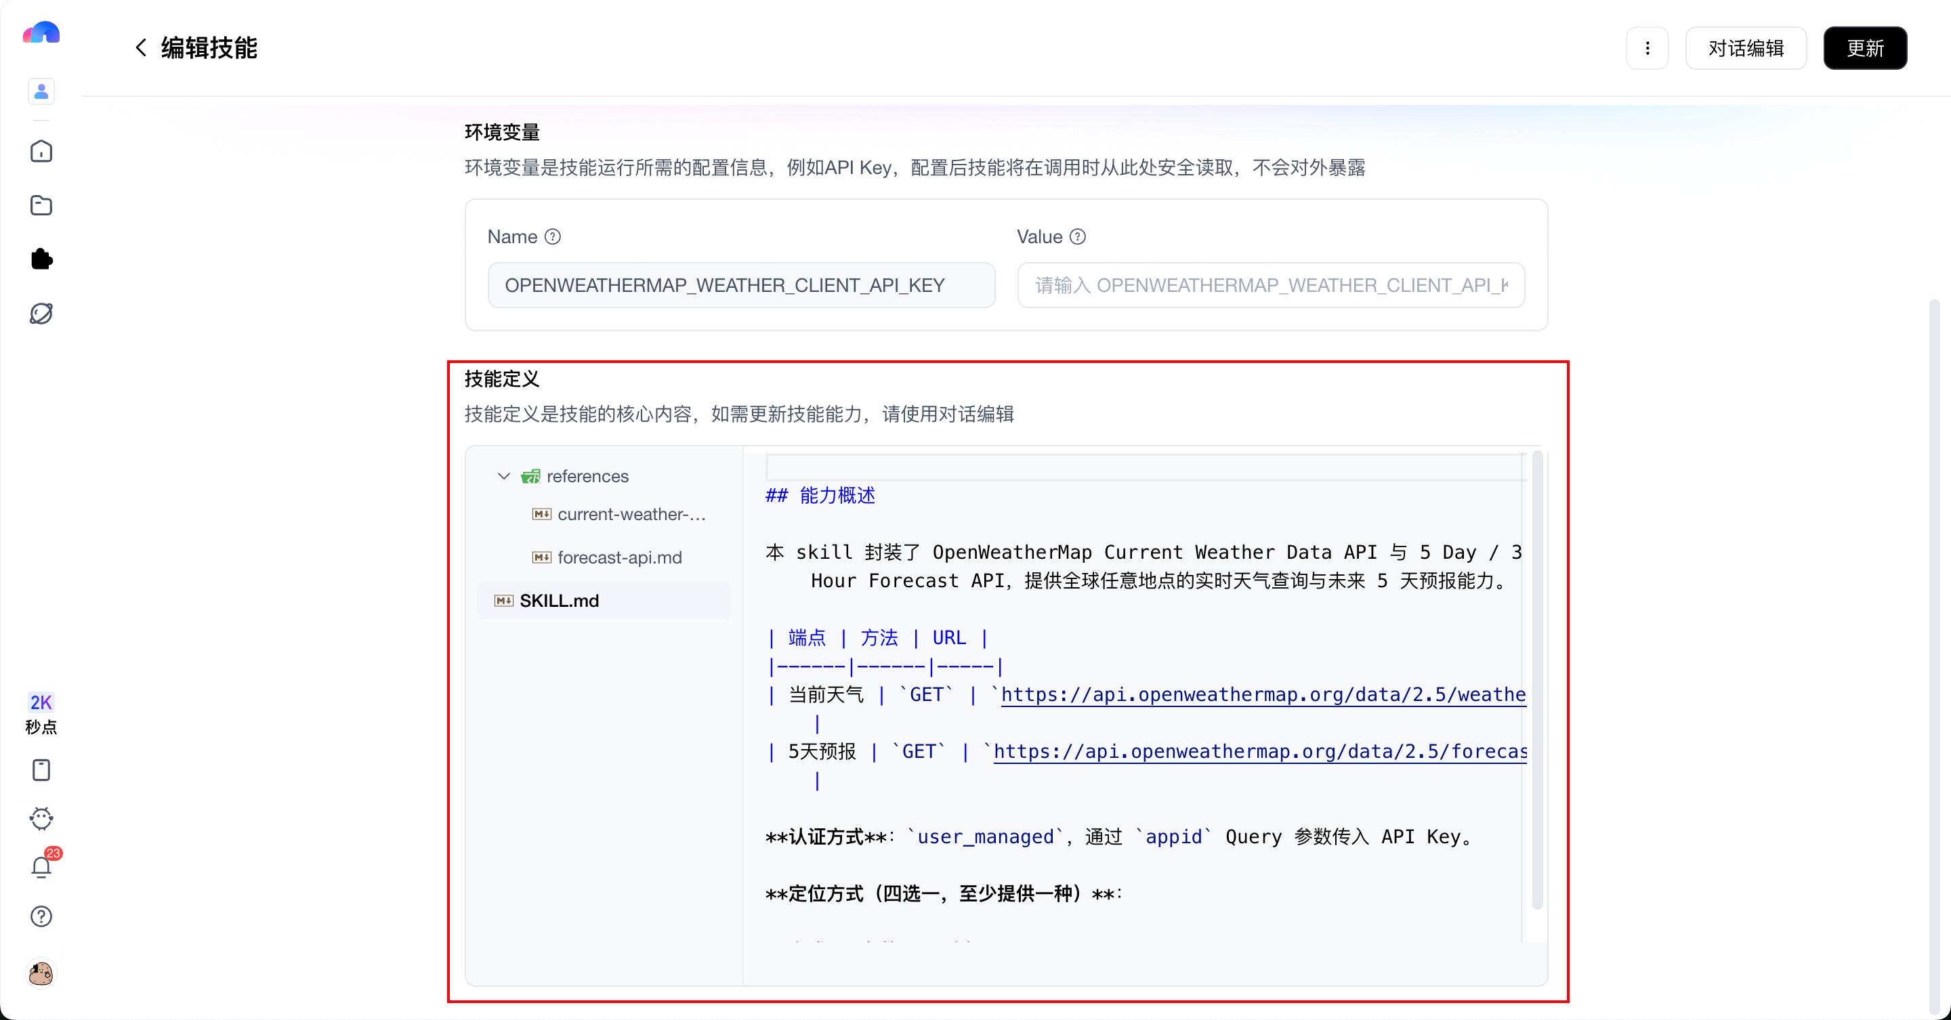Open the help question-mark icon in sidebar
The image size is (1951, 1020).
coord(41,916)
